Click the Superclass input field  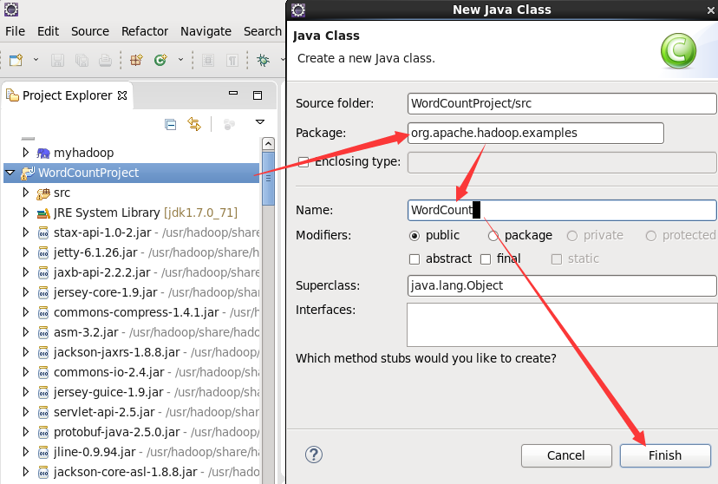click(562, 285)
